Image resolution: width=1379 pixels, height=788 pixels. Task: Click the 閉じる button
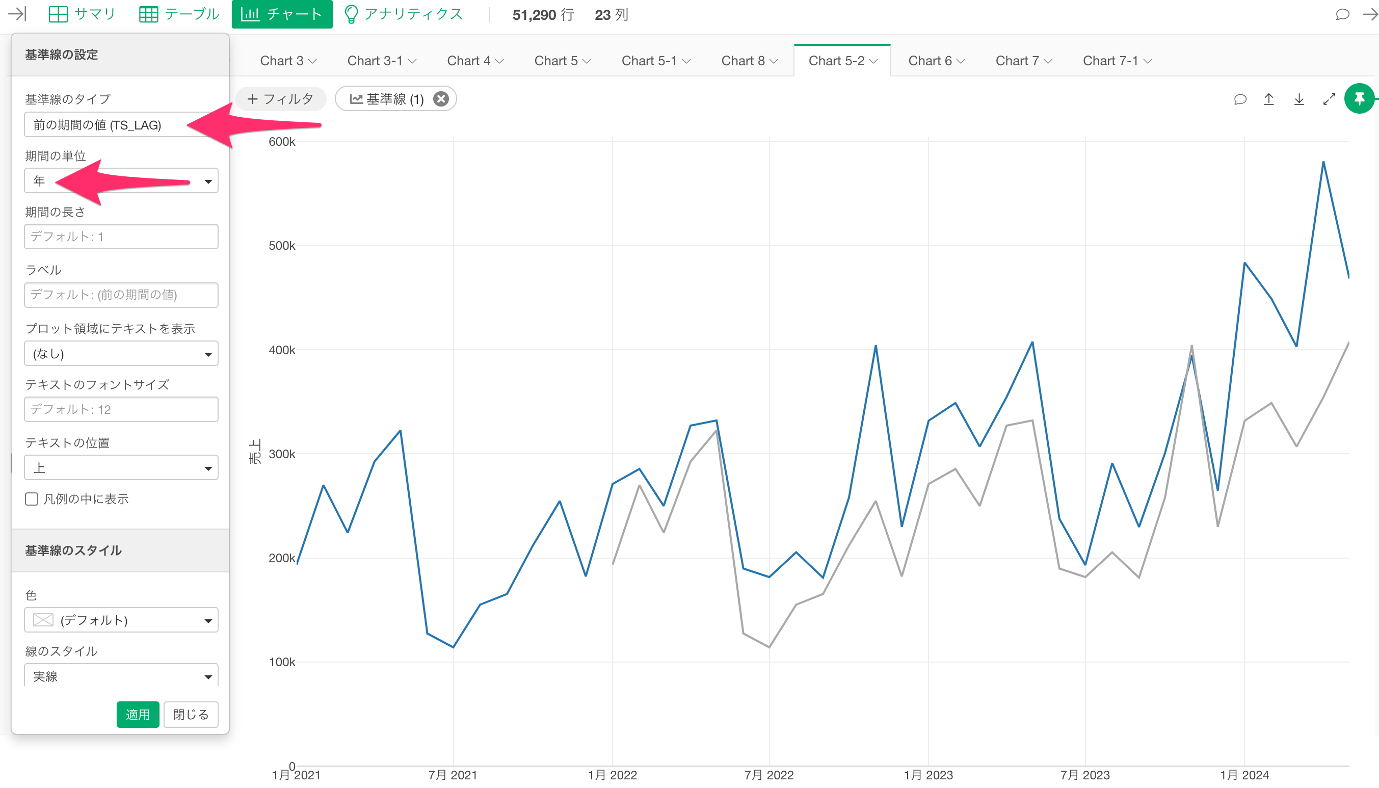pos(191,715)
